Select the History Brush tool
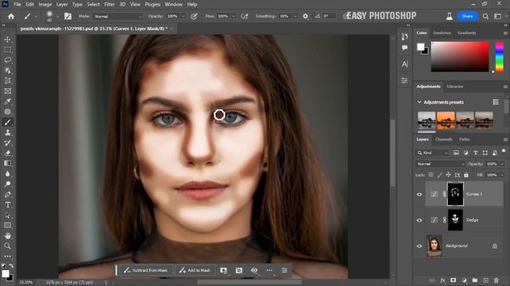Image resolution: width=510 pixels, height=286 pixels. pos(7,143)
